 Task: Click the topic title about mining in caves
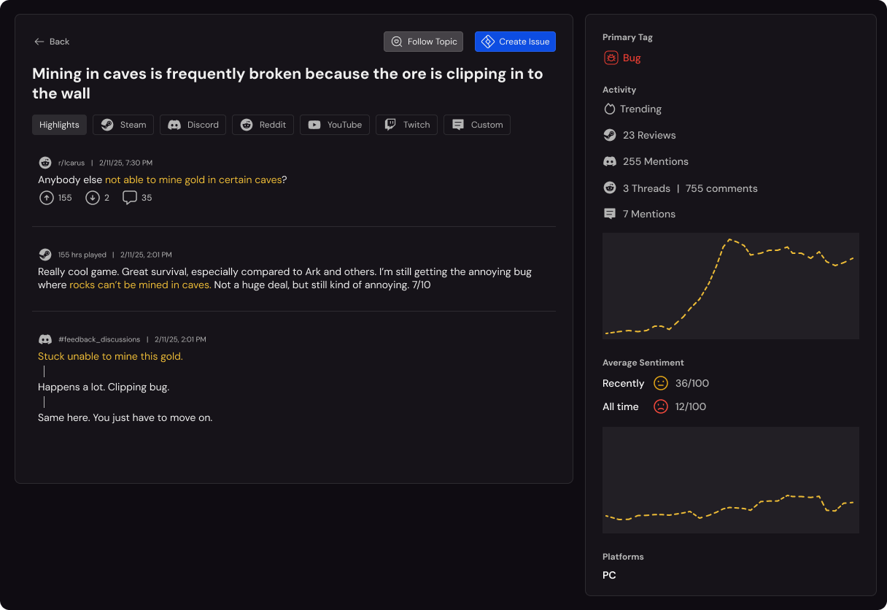pyautogui.click(x=287, y=83)
